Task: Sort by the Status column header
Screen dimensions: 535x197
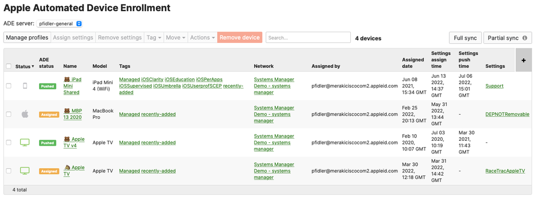Action: click(x=25, y=66)
